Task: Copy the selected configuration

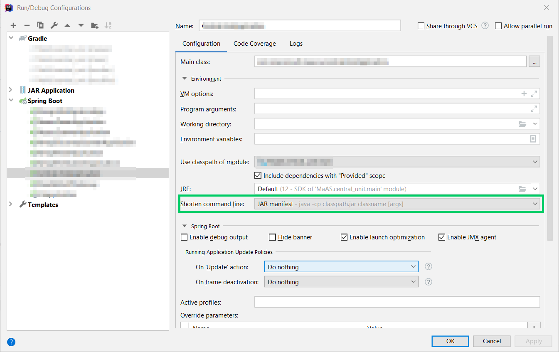Action: click(40, 25)
